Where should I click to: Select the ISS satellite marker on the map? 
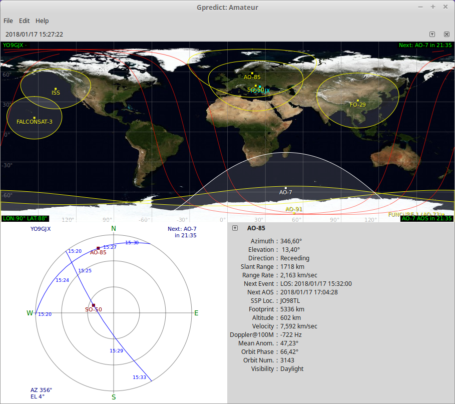tap(55, 89)
